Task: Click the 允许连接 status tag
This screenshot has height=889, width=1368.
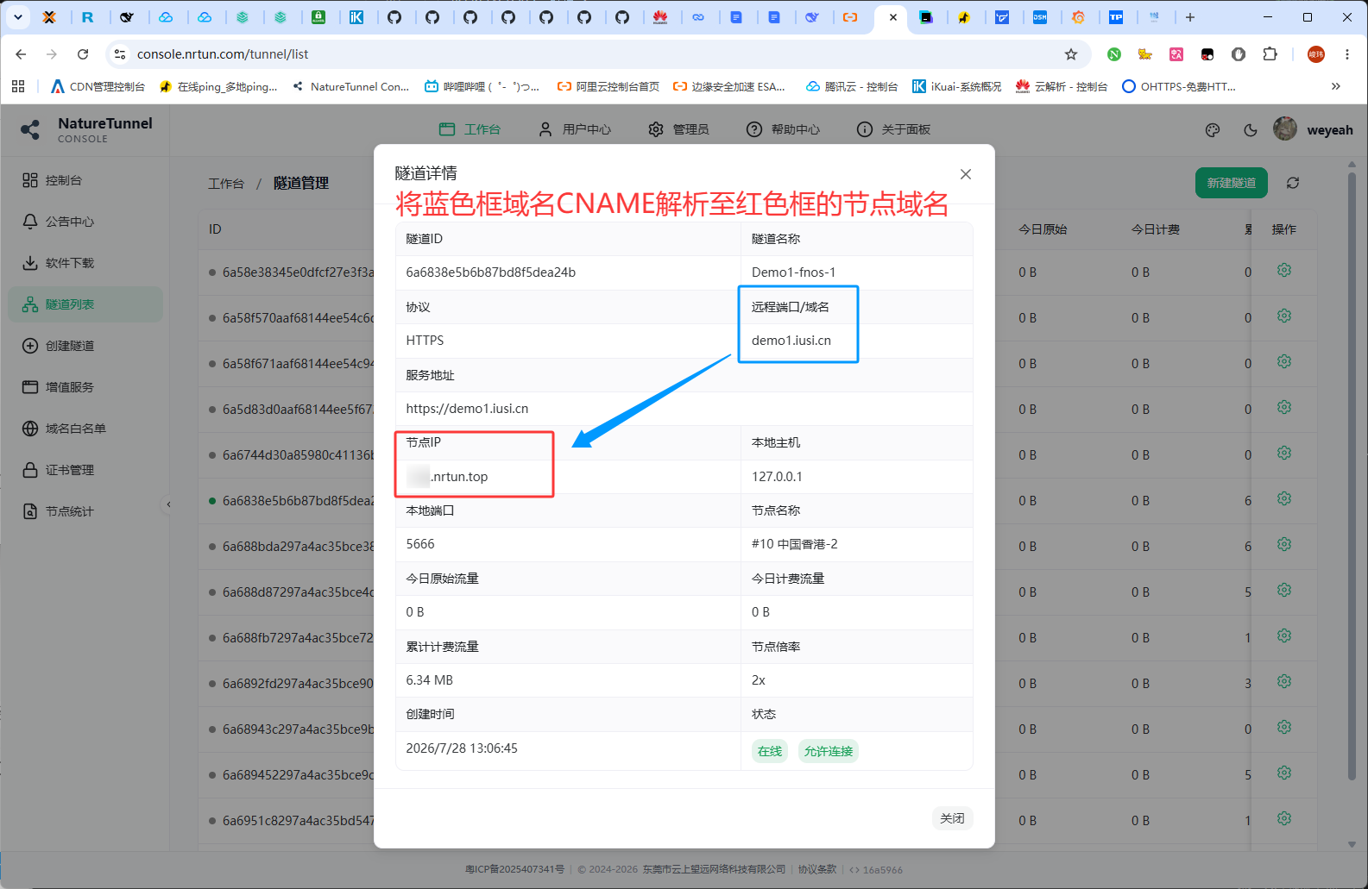Action: click(829, 752)
